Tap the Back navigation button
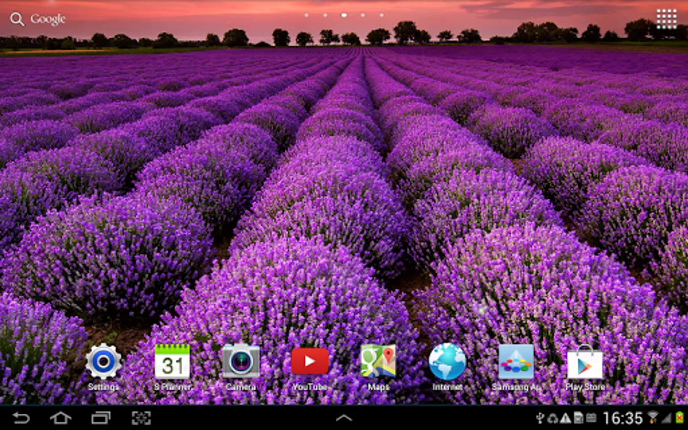This screenshot has width=688, height=430. click(x=21, y=419)
